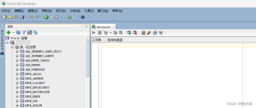Image resolution: width=256 pixels, height=108 pixels.
Task: Select the DEF$_DESTINATION table
Action: tap(37, 92)
